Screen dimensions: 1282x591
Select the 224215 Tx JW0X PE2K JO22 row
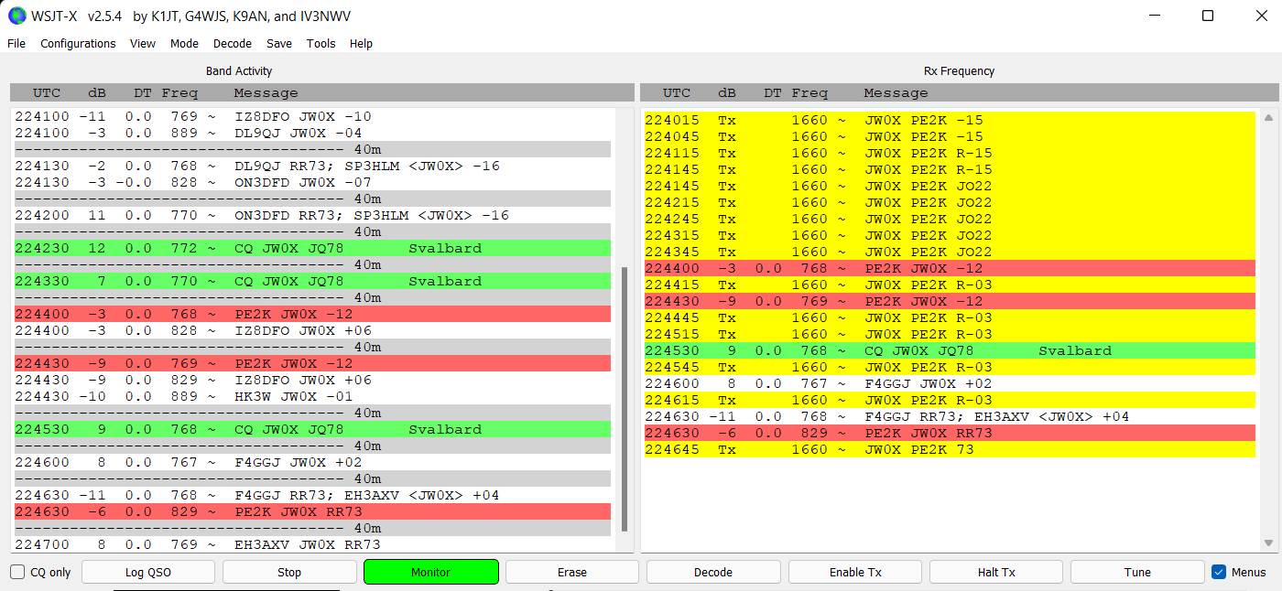pos(950,202)
